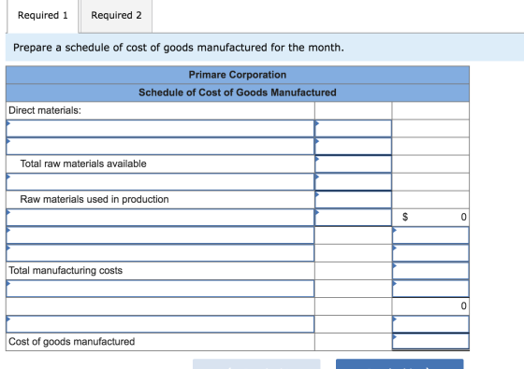The height and width of the screenshot is (369, 524).
Task: Open the label dropdown above Cost of goods manufactured
Action: tap(160, 324)
